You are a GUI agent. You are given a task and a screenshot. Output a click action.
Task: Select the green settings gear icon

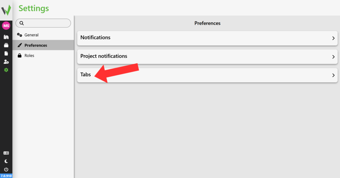pos(6,70)
